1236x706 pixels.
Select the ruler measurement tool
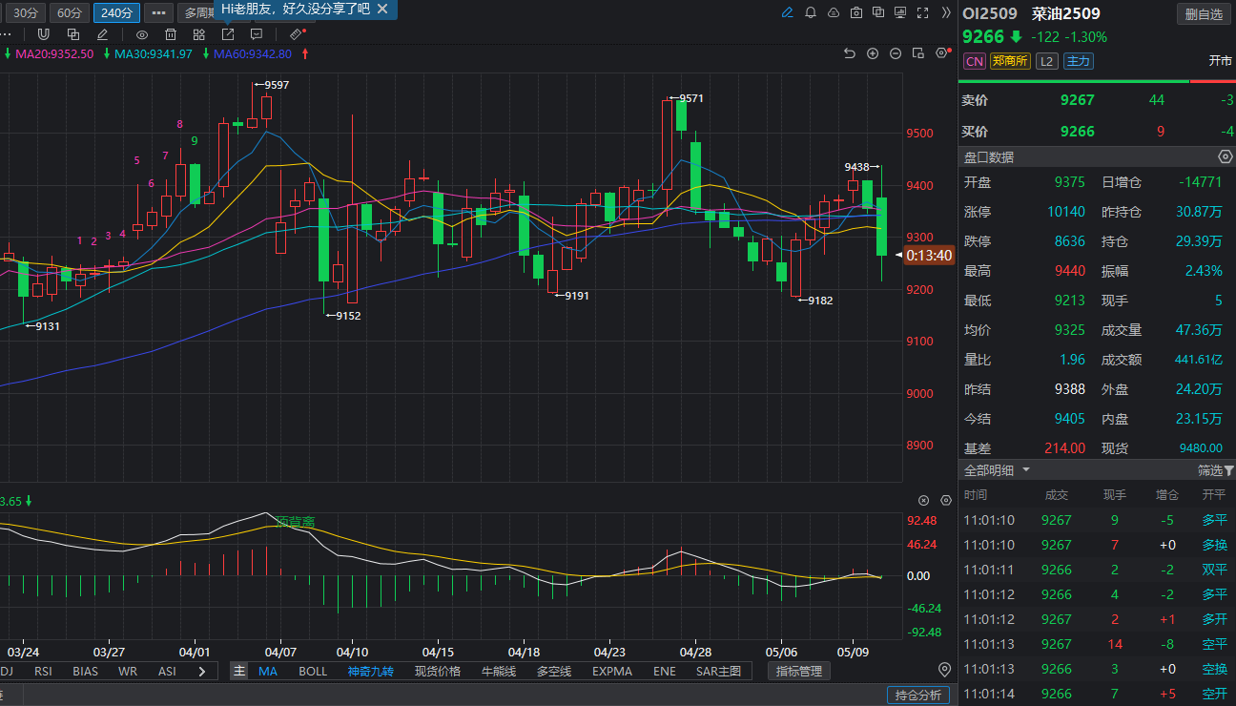(x=296, y=34)
